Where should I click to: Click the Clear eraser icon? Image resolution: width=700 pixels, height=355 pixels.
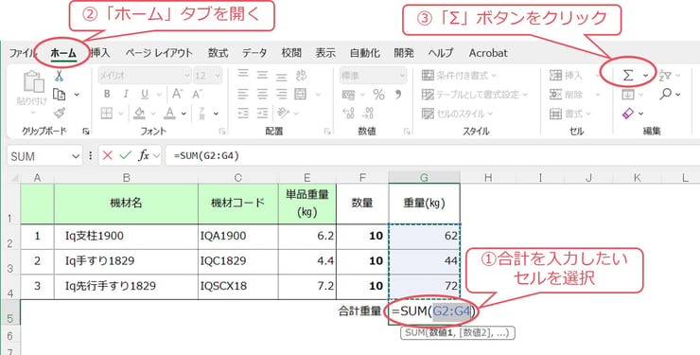tap(628, 114)
